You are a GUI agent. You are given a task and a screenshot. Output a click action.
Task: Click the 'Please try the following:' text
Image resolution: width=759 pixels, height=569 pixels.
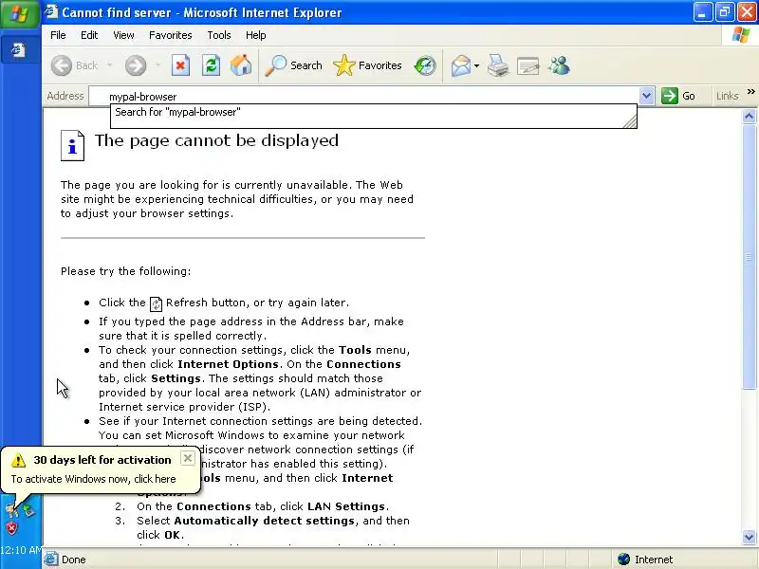(x=126, y=271)
